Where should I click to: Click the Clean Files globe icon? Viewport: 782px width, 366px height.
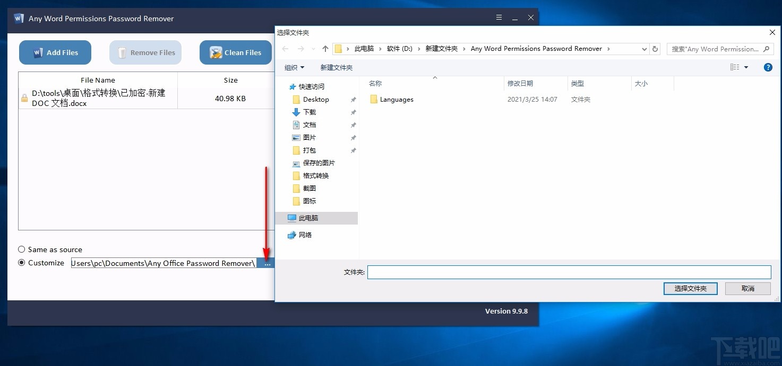point(215,52)
